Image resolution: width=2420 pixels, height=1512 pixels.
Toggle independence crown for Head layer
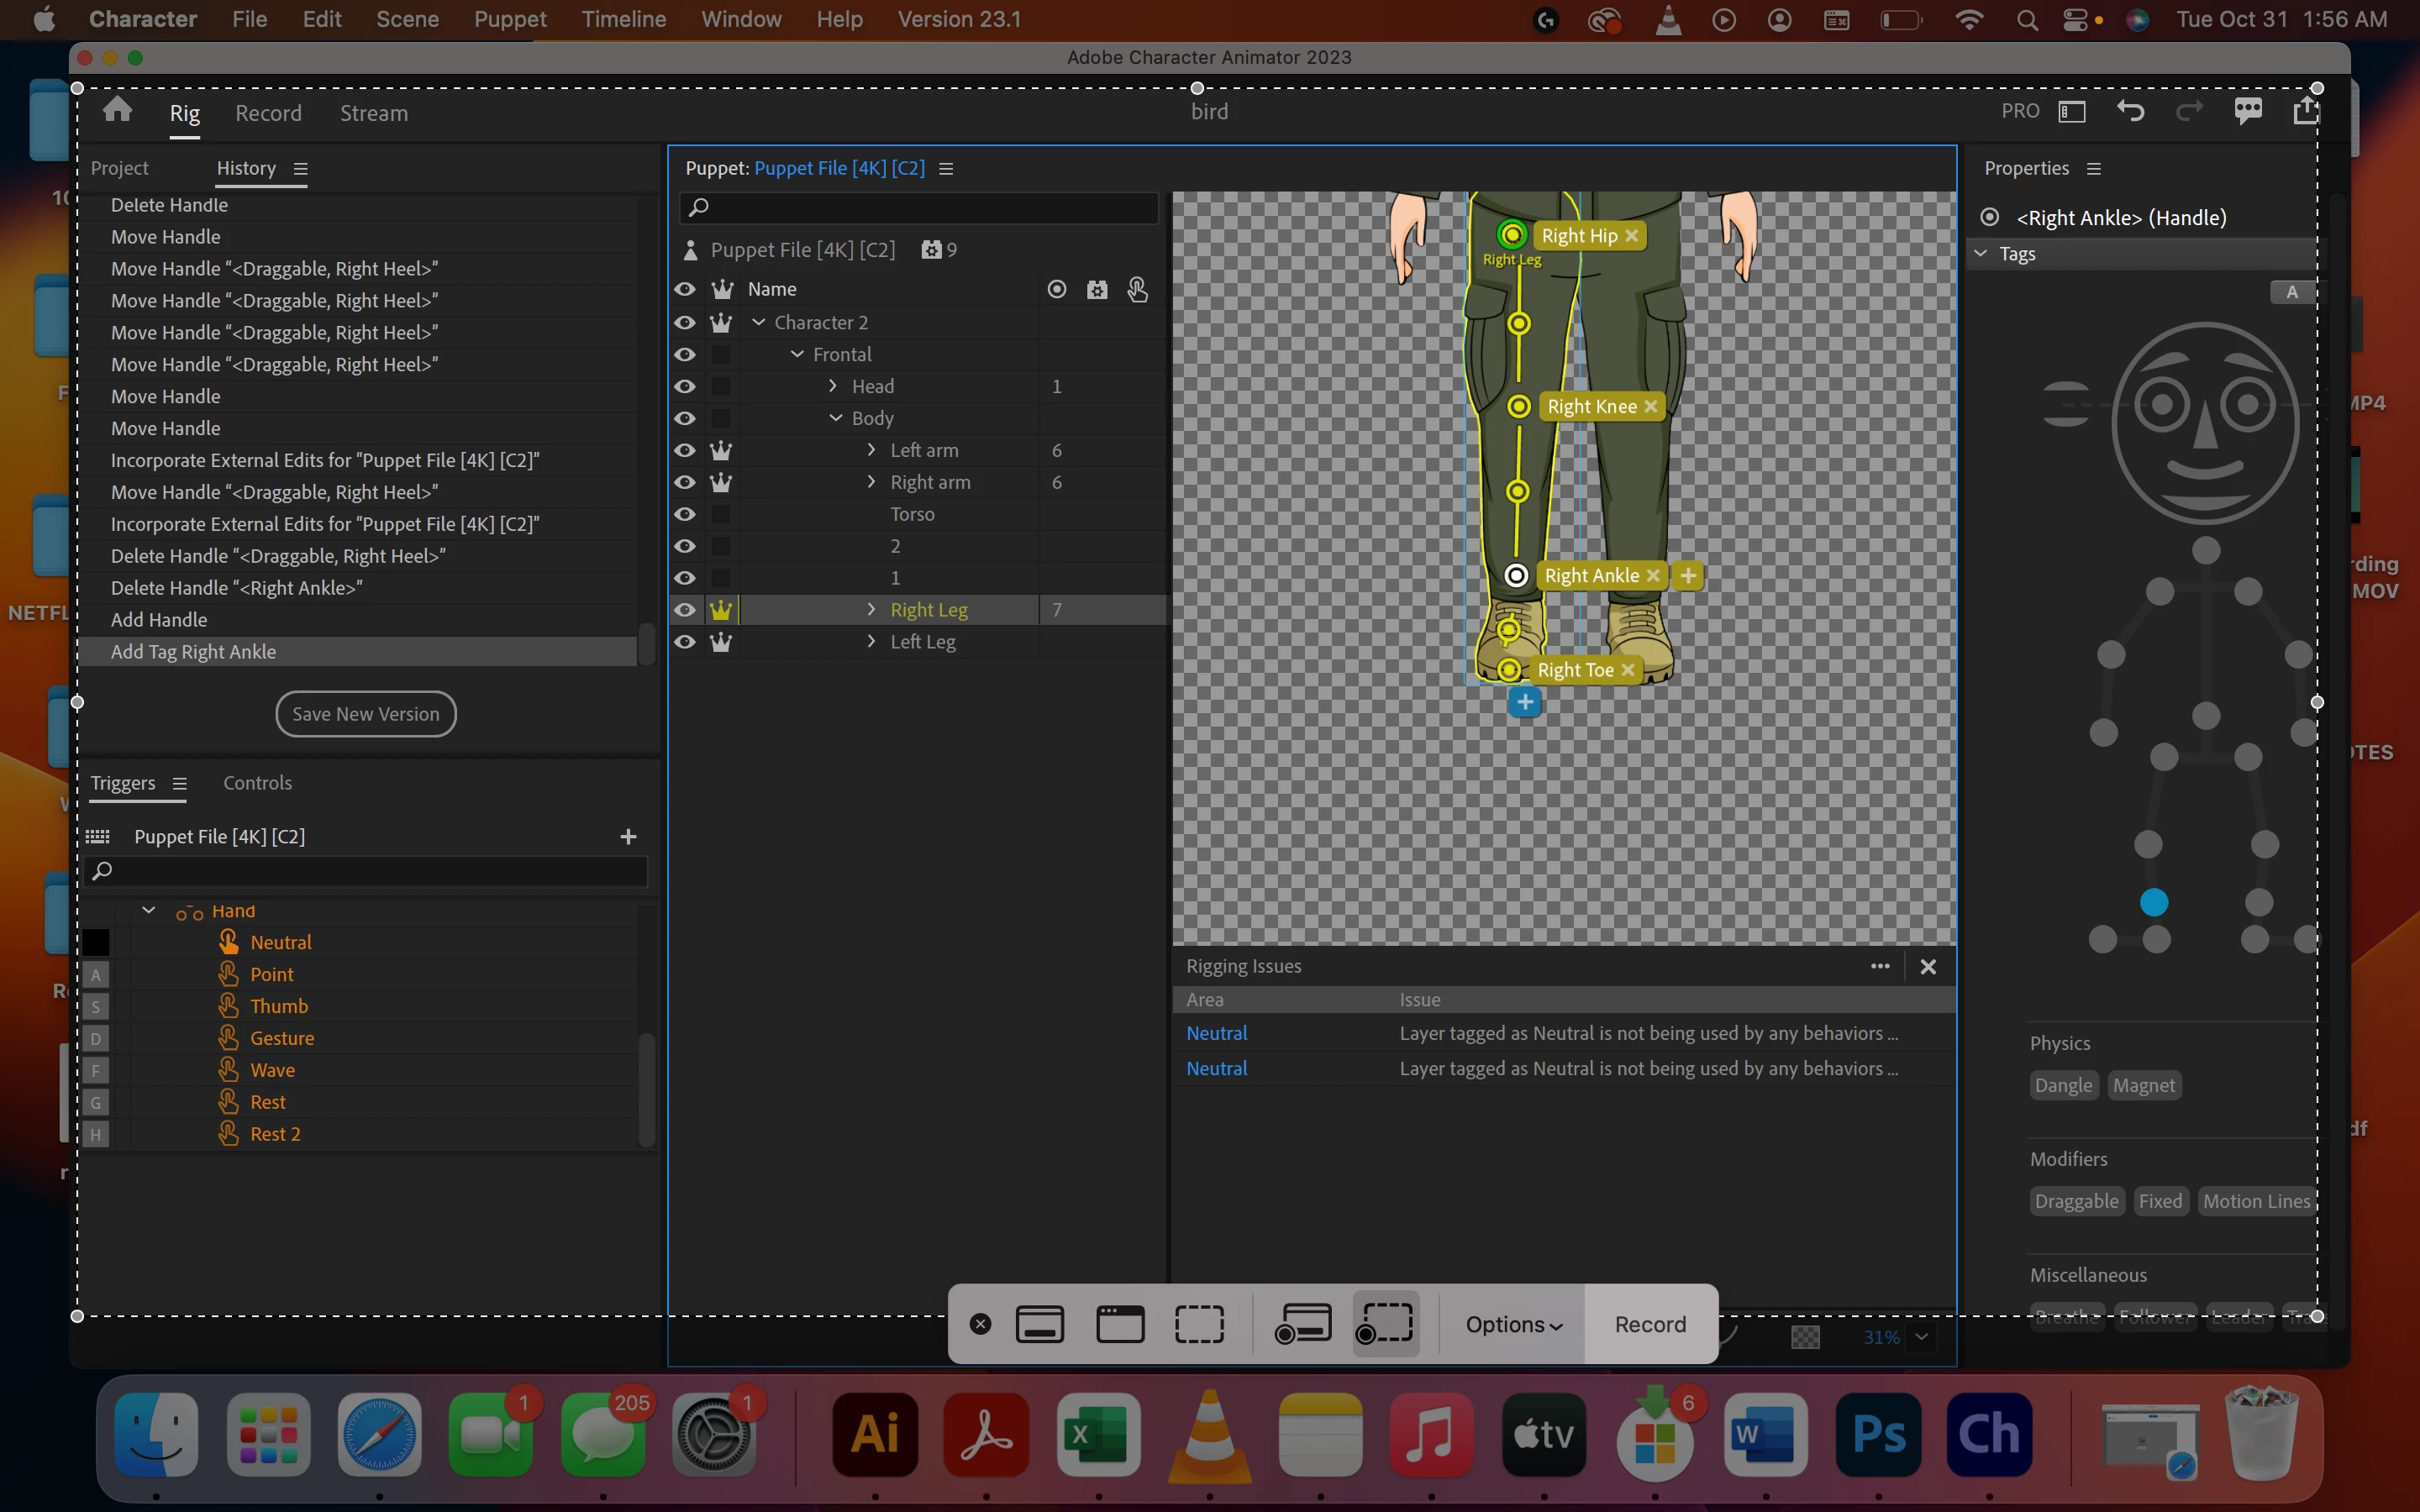720,387
